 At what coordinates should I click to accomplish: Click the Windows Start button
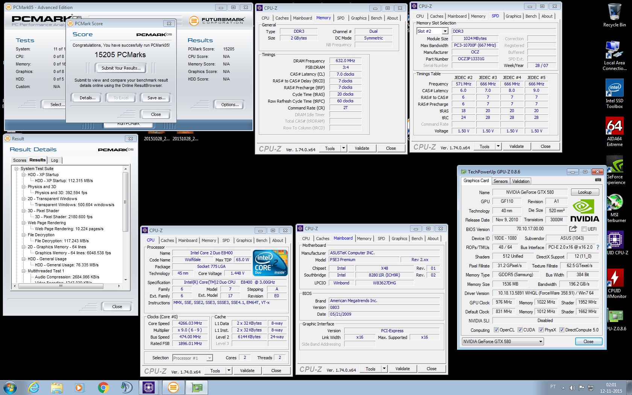tap(10, 387)
